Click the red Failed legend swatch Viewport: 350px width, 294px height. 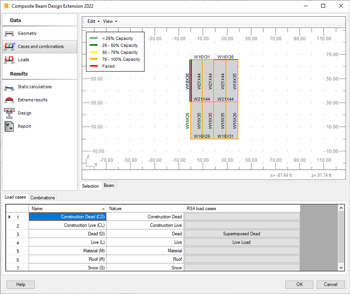click(94, 66)
